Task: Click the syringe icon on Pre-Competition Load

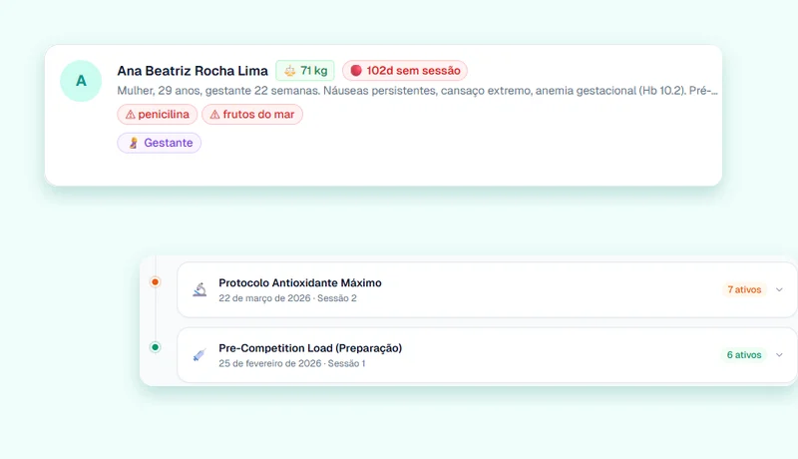Action: (199, 354)
